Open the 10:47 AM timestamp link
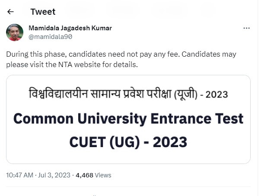 point(19,175)
